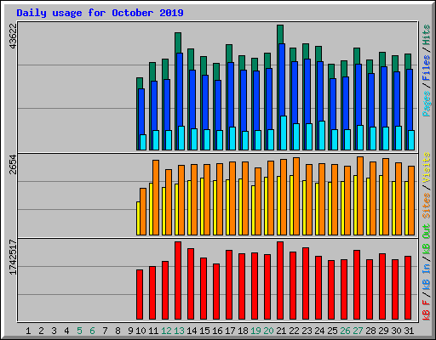Click green weekend day label 12
Image resolution: width=436 pixels, height=340 pixels.
click(x=166, y=331)
